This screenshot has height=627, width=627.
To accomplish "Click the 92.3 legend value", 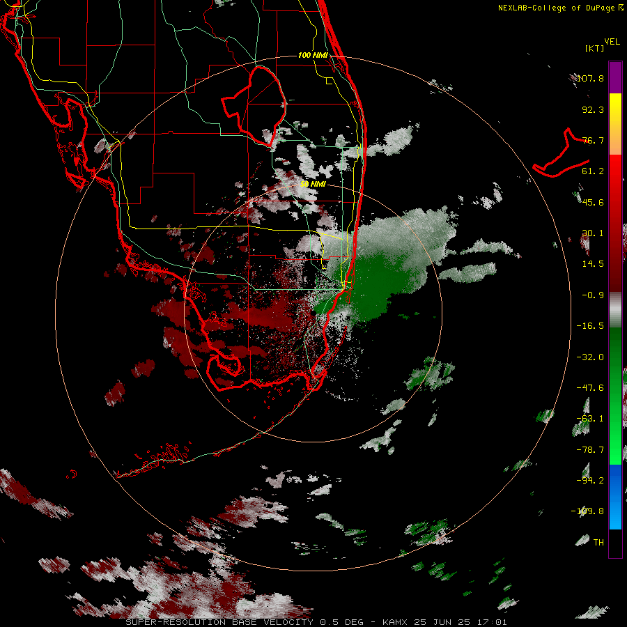I will [x=593, y=109].
